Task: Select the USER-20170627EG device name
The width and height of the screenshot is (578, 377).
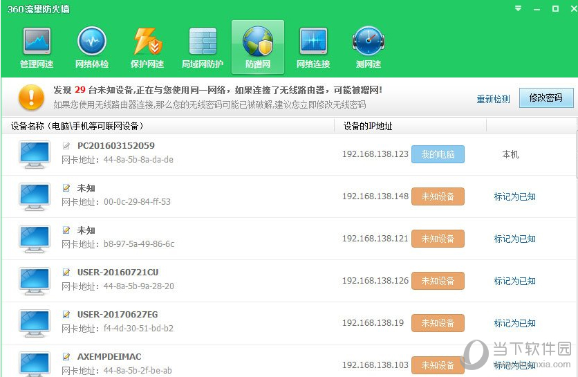Action: 118,314
